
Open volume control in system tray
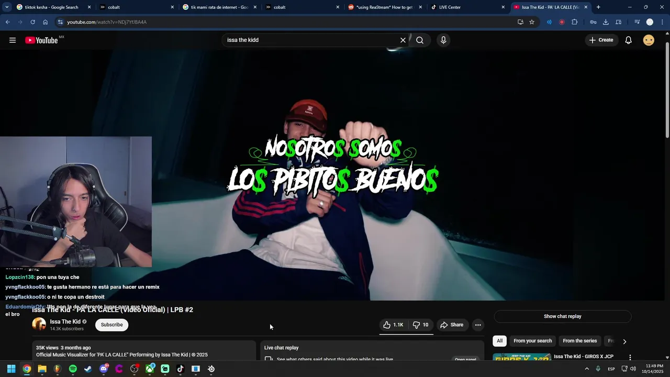point(633,369)
